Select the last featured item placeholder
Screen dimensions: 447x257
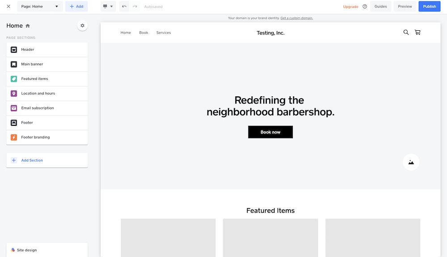tap(373, 238)
